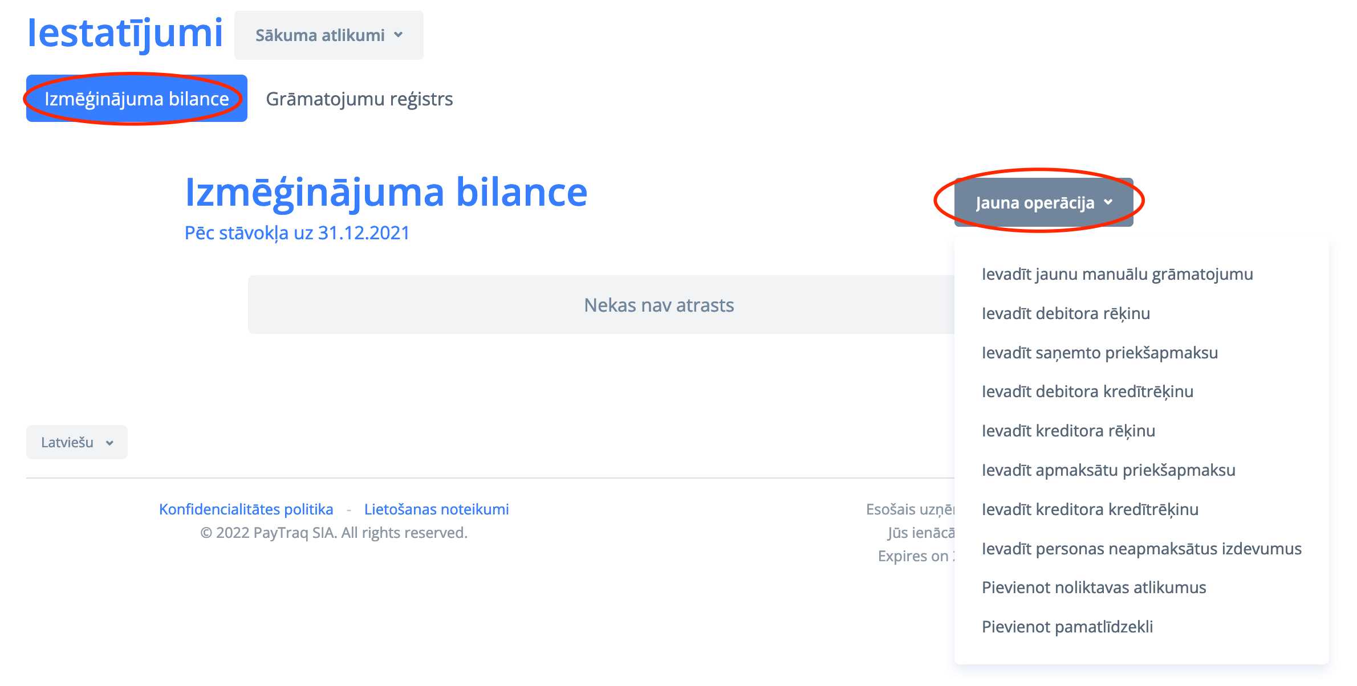The width and height of the screenshot is (1357, 686).
Task: Select Ievadīt debitora rēķinu option
Action: (x=1065, y=313)
